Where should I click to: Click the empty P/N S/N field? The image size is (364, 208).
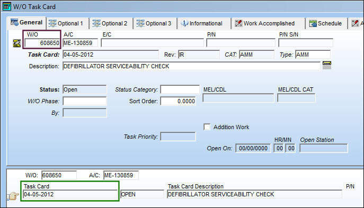click(x=306, y=43)
